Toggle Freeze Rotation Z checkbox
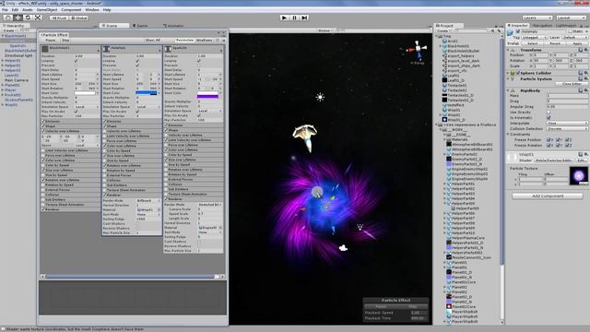590x332 pixels. click(568, 145)
